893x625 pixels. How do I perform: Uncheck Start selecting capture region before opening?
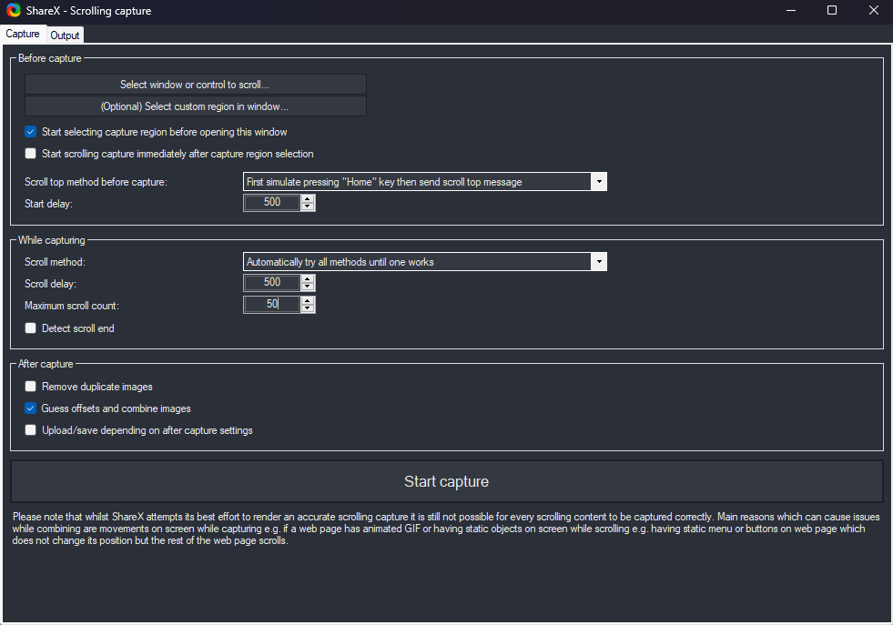point(31,132)
